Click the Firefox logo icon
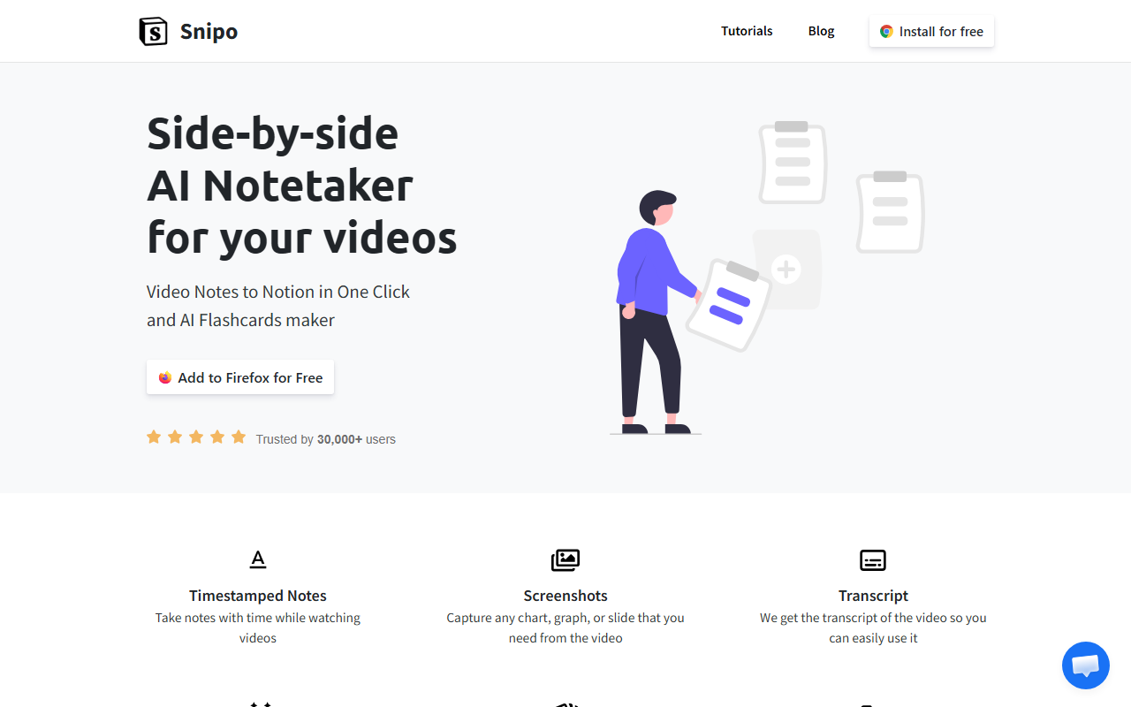 [165, 377]
